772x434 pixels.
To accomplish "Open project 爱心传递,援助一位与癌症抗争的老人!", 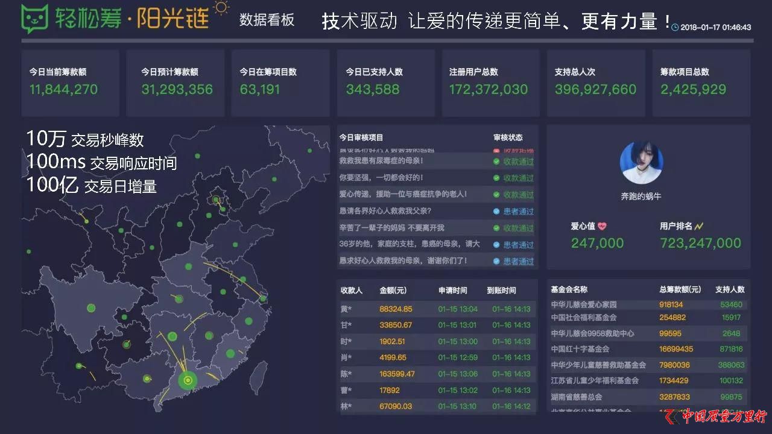I will [403, 195].
